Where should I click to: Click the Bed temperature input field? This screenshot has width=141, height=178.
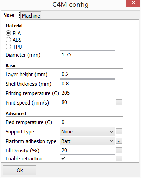point(87,122)
